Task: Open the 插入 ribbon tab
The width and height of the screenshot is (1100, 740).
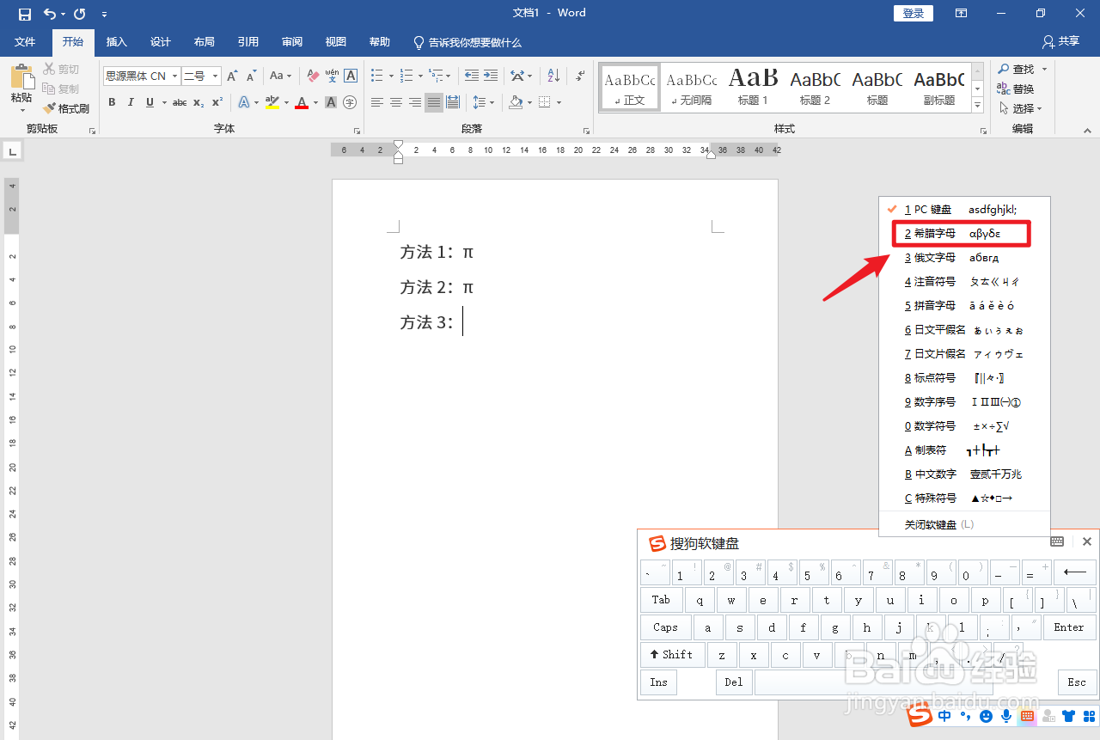Action: pyautogui.click(x=116, y=42)
